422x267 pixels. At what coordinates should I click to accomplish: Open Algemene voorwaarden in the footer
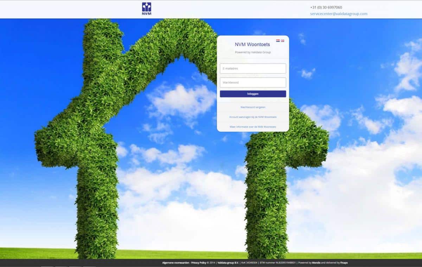click(176, 263)
